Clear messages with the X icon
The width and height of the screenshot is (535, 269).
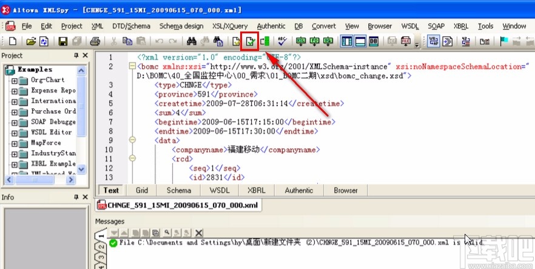198,233
